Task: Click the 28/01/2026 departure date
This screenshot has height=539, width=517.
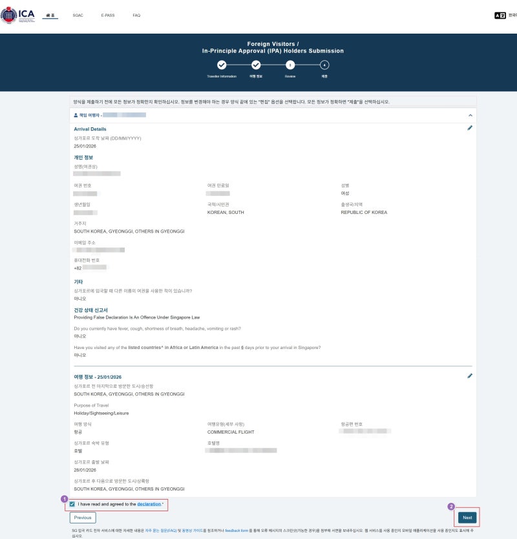Action: 85,470
